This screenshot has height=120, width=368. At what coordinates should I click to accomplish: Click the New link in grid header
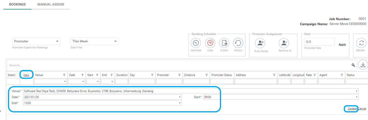pos(26,75)
